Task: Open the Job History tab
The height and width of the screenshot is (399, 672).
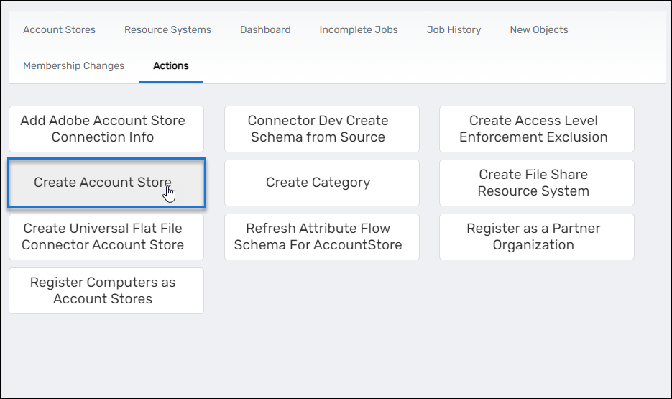Action: click(454, 29)
